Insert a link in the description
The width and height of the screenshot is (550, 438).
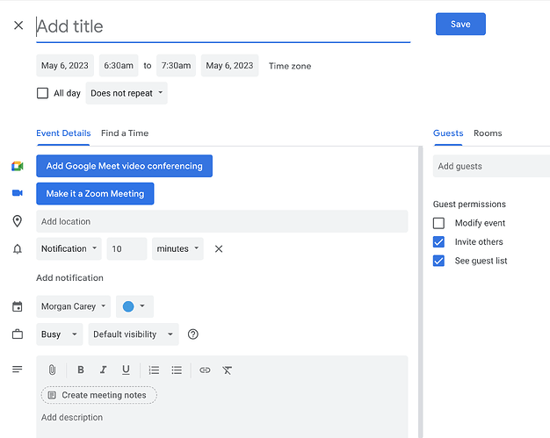point(205,370)
